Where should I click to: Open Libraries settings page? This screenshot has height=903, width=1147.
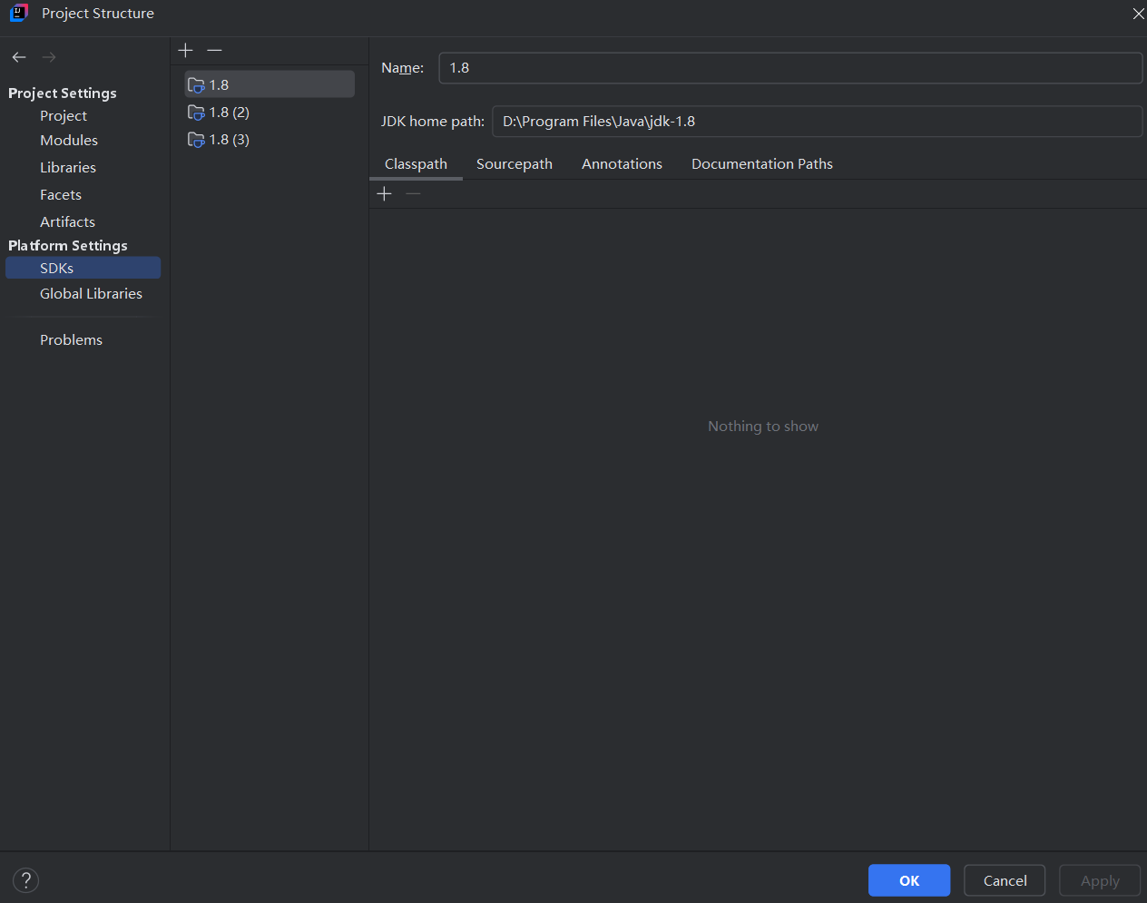[68, 167]
